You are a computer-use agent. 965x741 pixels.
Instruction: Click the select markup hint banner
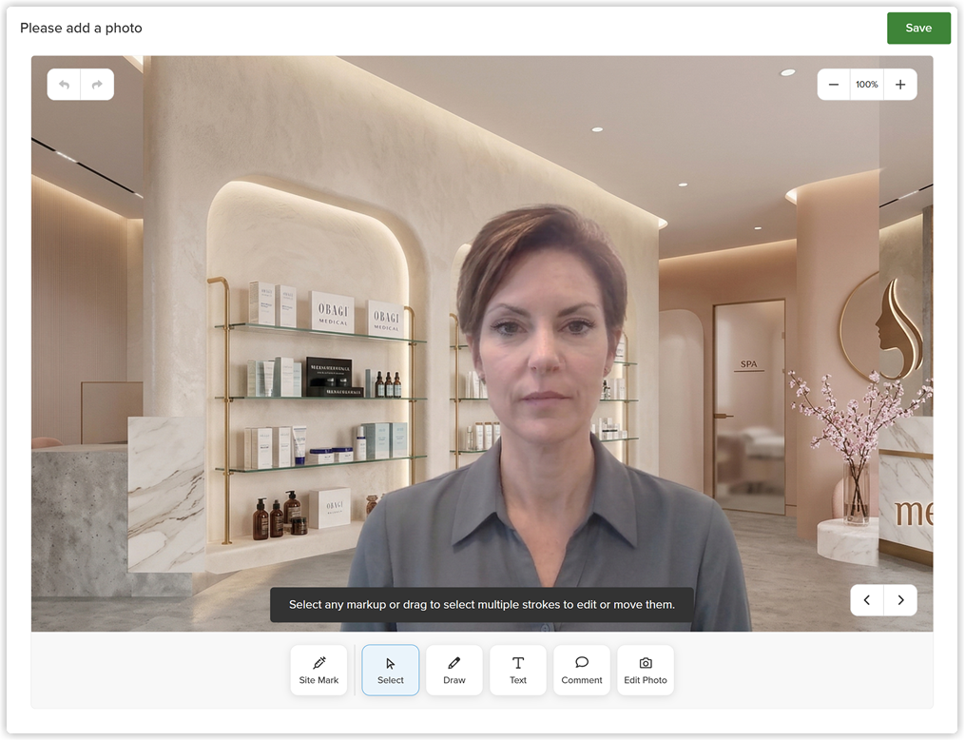482,604
